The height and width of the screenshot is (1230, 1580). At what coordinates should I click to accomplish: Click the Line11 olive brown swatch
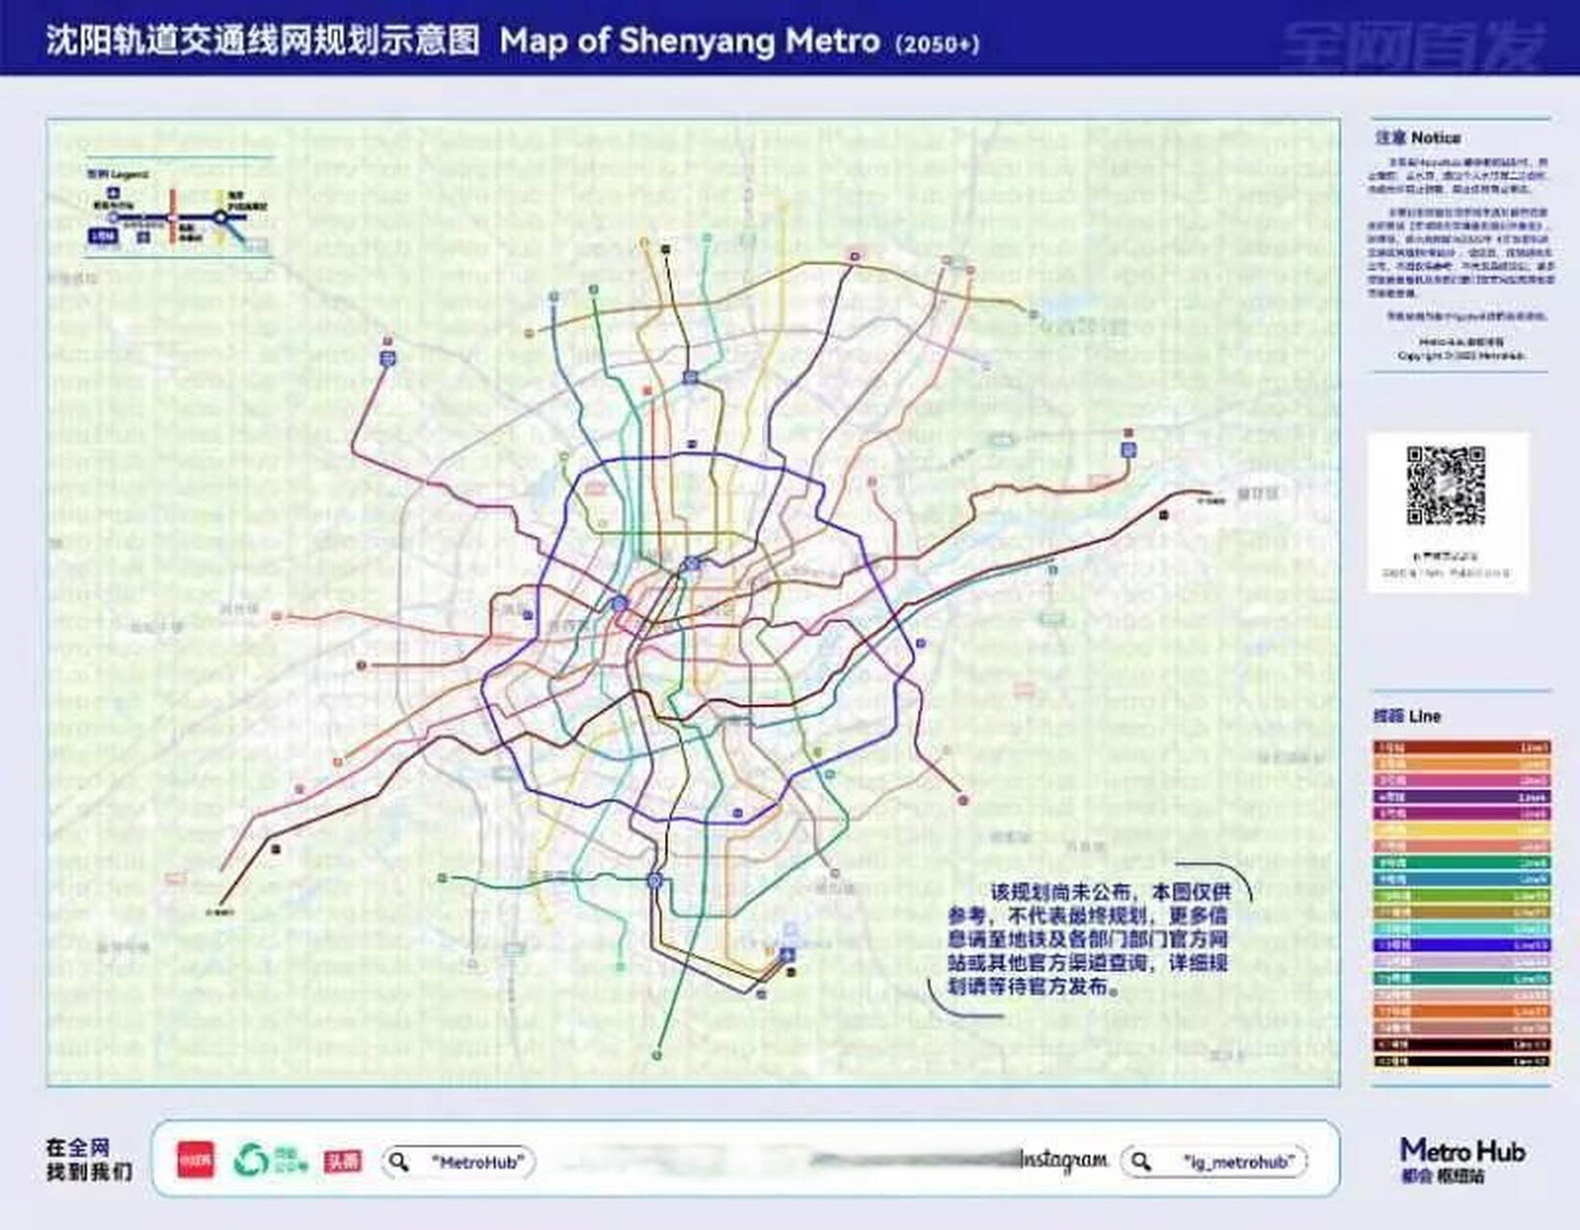[1462, 912]
